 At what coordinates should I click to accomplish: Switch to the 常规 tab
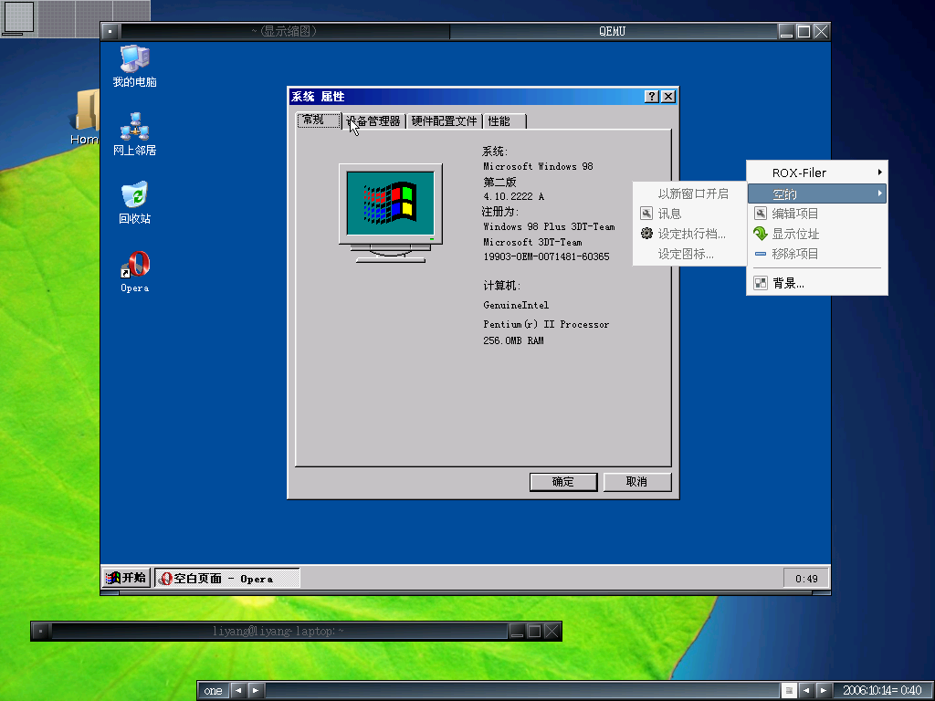pos(319,120)
